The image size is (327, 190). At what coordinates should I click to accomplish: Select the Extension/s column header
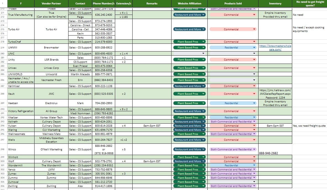(124, 4)
